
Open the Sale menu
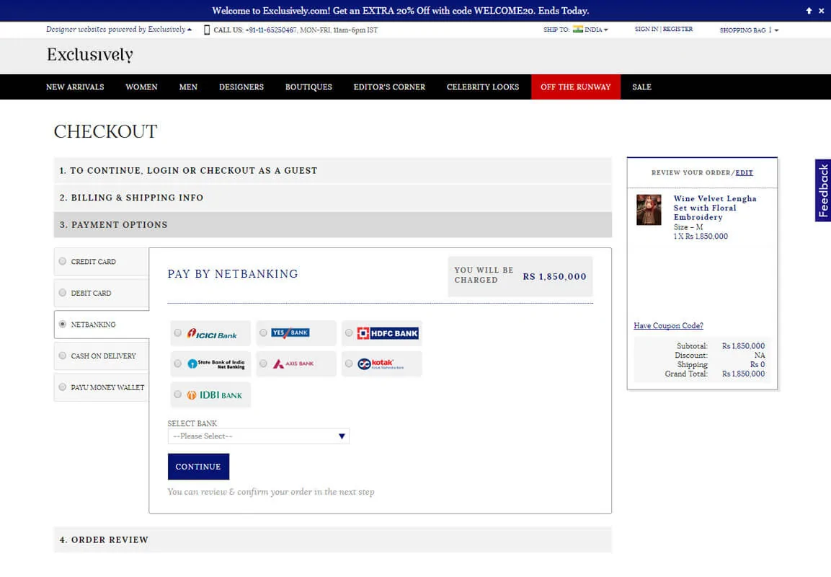click(641, 87)
